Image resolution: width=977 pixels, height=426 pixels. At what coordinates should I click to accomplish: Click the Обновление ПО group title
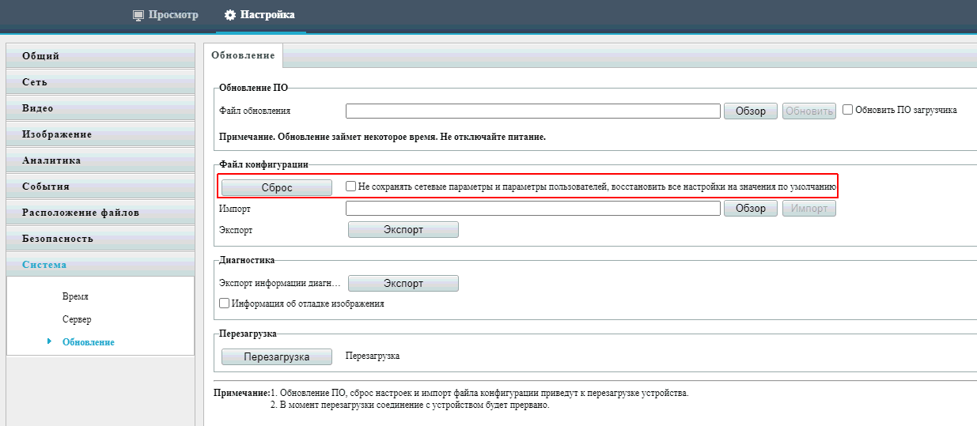[x=253, y=88]
